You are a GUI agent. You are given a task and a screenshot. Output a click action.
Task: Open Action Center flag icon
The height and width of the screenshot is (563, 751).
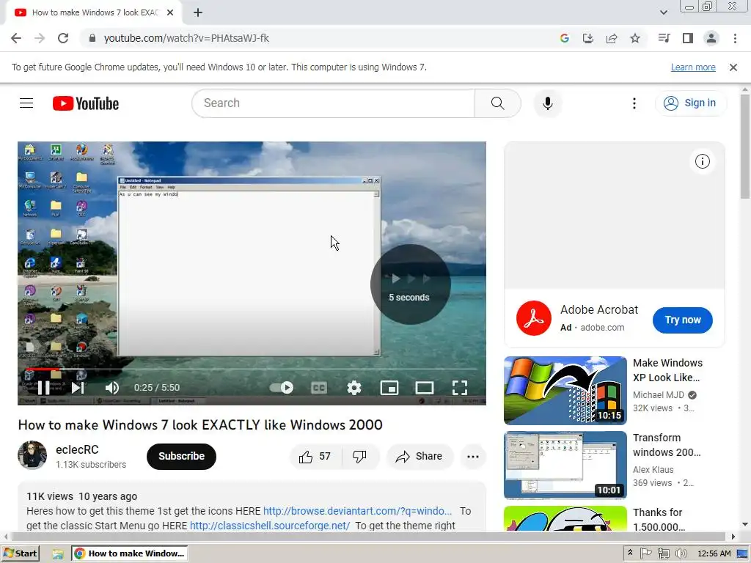[645, 553]
